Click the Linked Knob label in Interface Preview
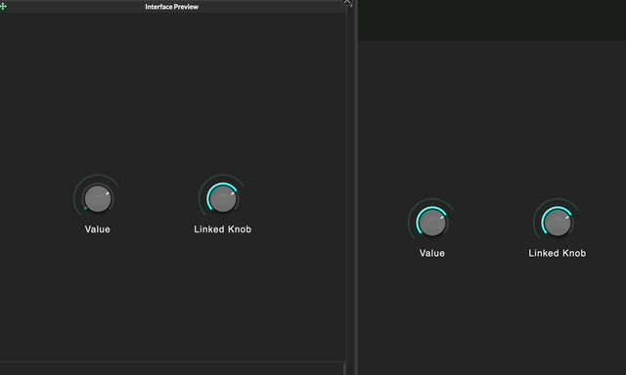The height and width of the screenshot is (375, 626). [223, 229]
